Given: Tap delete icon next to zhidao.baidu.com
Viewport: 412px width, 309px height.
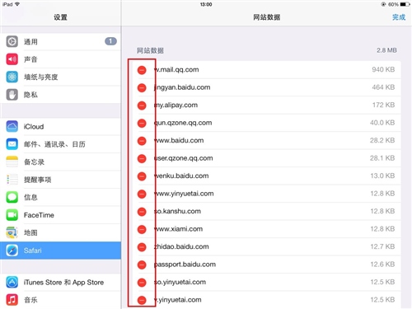Looking at the screenshot, I should (x=142, y=247).
